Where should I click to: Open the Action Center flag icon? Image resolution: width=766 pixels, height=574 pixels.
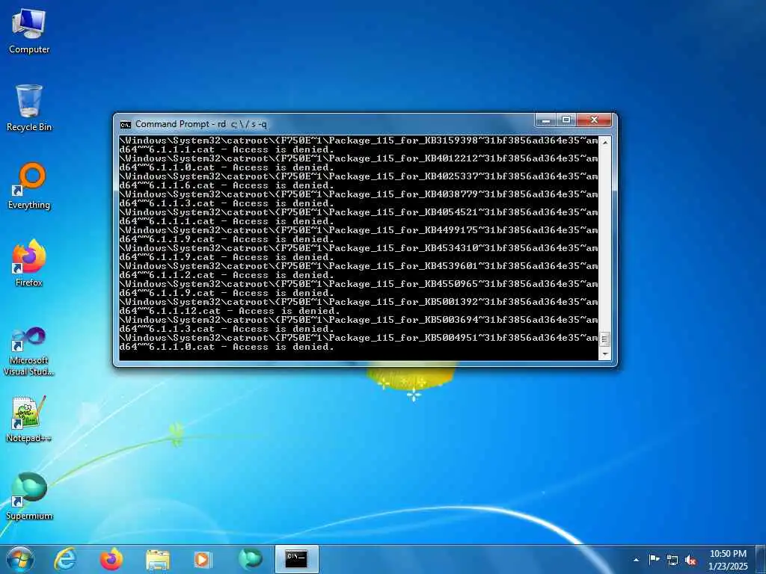654,560
